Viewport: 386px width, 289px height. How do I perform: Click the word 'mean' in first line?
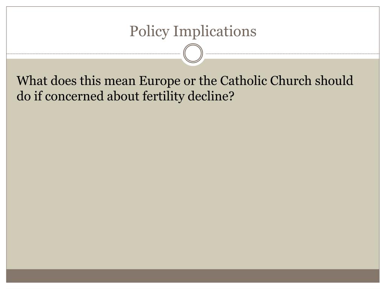click(120, 81)
